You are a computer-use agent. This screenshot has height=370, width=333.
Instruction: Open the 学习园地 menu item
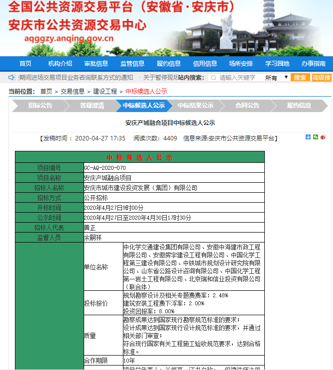(x=277, y=63)
